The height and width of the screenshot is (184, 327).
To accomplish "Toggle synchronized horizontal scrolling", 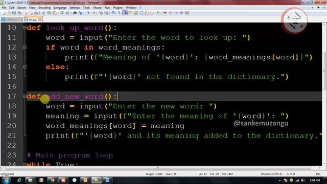I will pyautogui.click(x=106, y=13).
